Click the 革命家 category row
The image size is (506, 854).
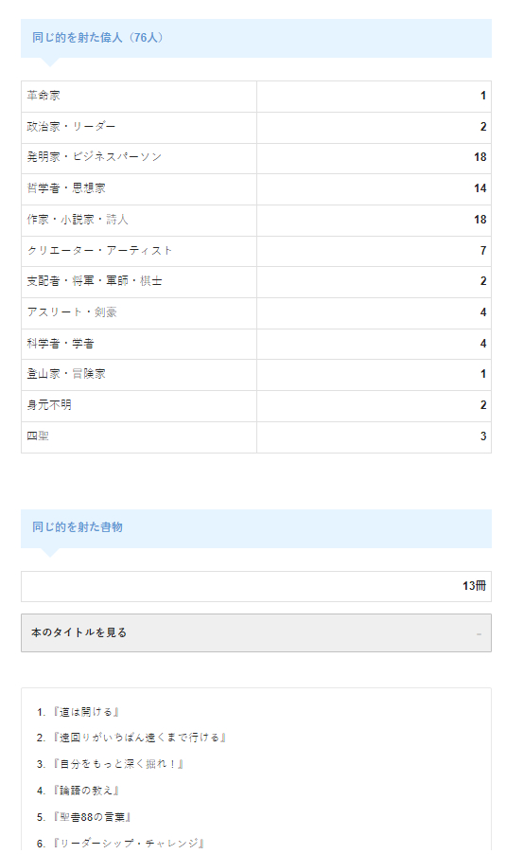click(x=255, y=97)
